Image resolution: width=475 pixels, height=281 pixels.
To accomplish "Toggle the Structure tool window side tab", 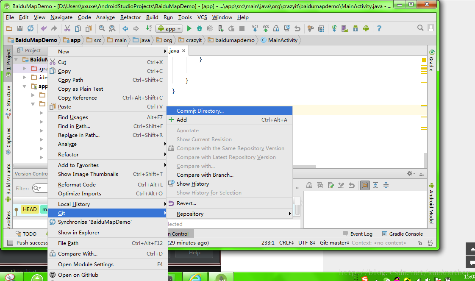I will [8, 102].
